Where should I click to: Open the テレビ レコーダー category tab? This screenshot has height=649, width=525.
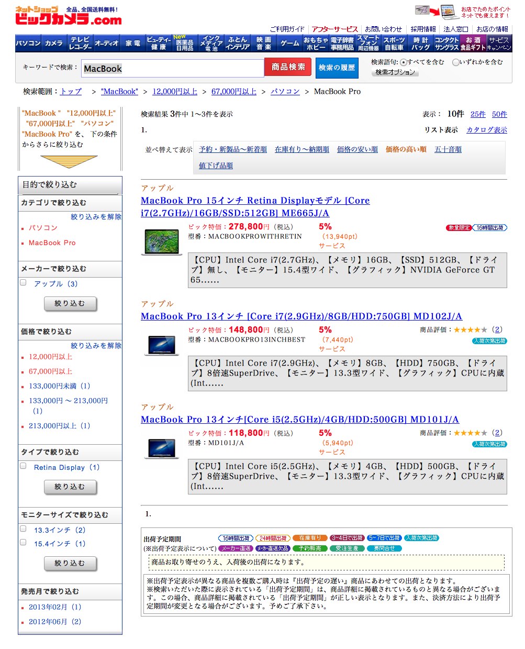[x=80, y=43]
